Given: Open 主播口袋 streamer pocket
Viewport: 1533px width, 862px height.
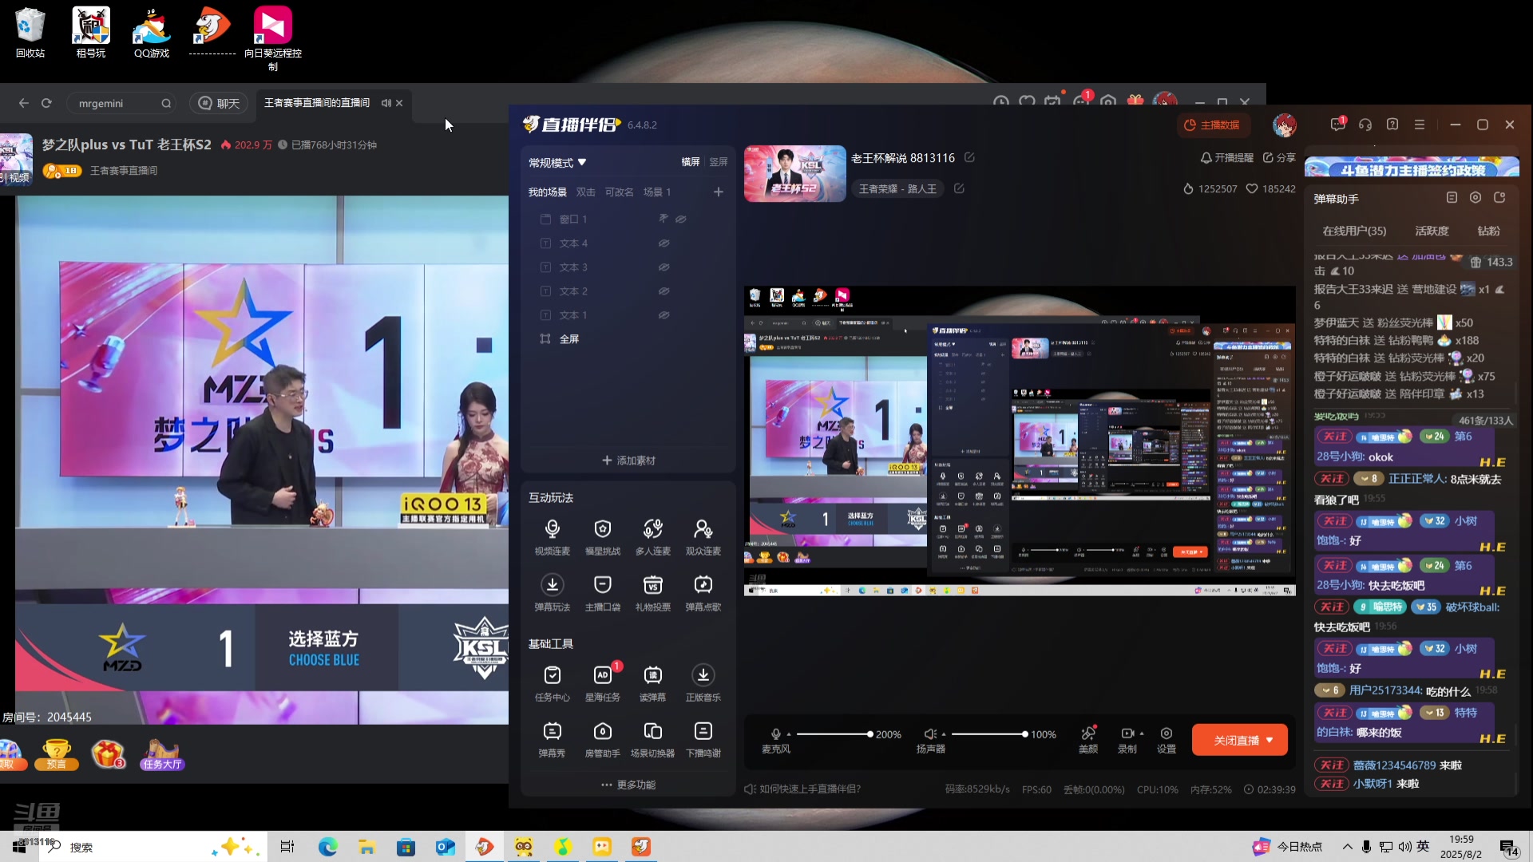Looking at the screenshot, I should pos(603,592).
